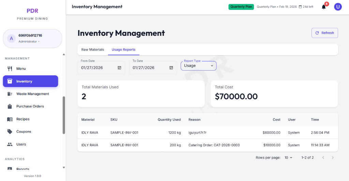This screenshot has width=349, height=181.
Task: Click the Coupons tag icon
Action: pyautogui.click(x=10, y=132)
